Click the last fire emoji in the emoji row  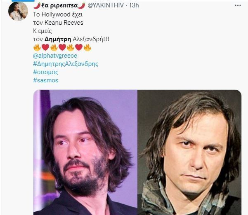[87, 47]
